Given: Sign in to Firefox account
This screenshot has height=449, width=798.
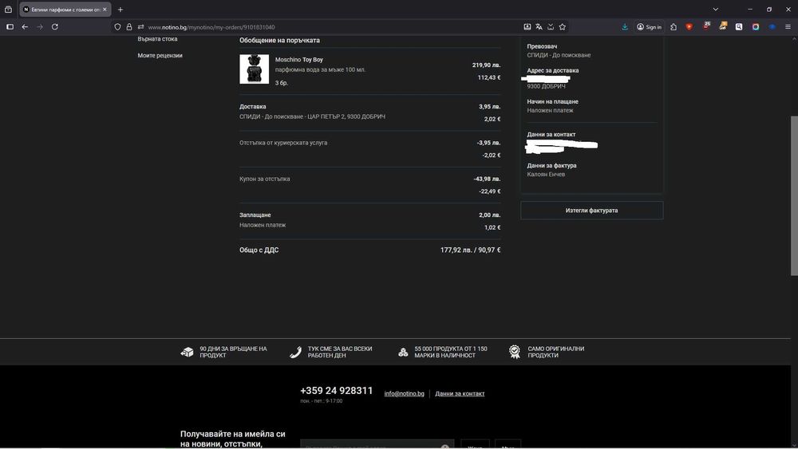Looking at the screenshot, I should 649,27.
